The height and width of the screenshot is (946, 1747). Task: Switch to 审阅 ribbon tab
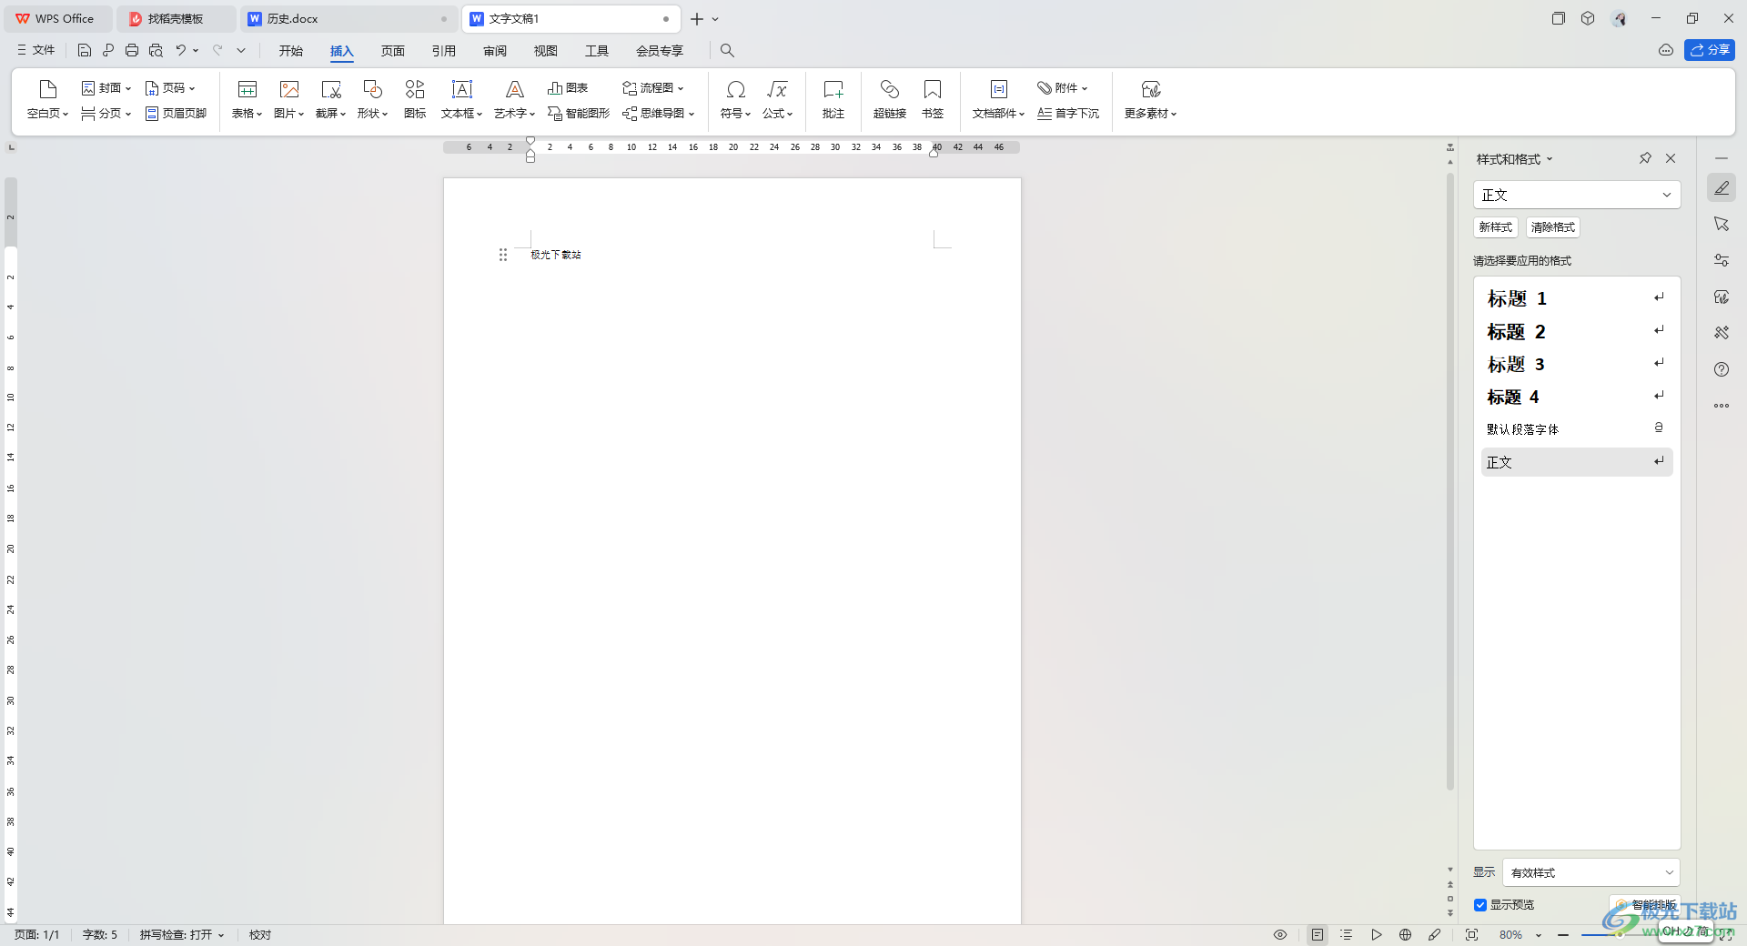tap(495, 51)
